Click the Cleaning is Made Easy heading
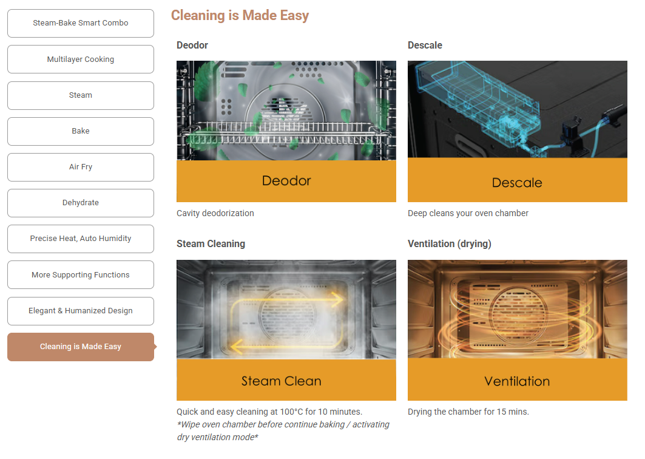645x459 pixels. click(x=240, y=16)
